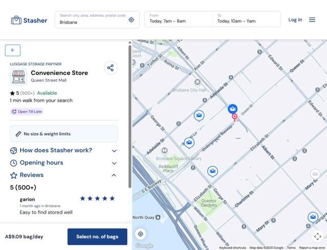Open Keyboard shortcuts on map
The image size is (327, 250).
(232, 248)
